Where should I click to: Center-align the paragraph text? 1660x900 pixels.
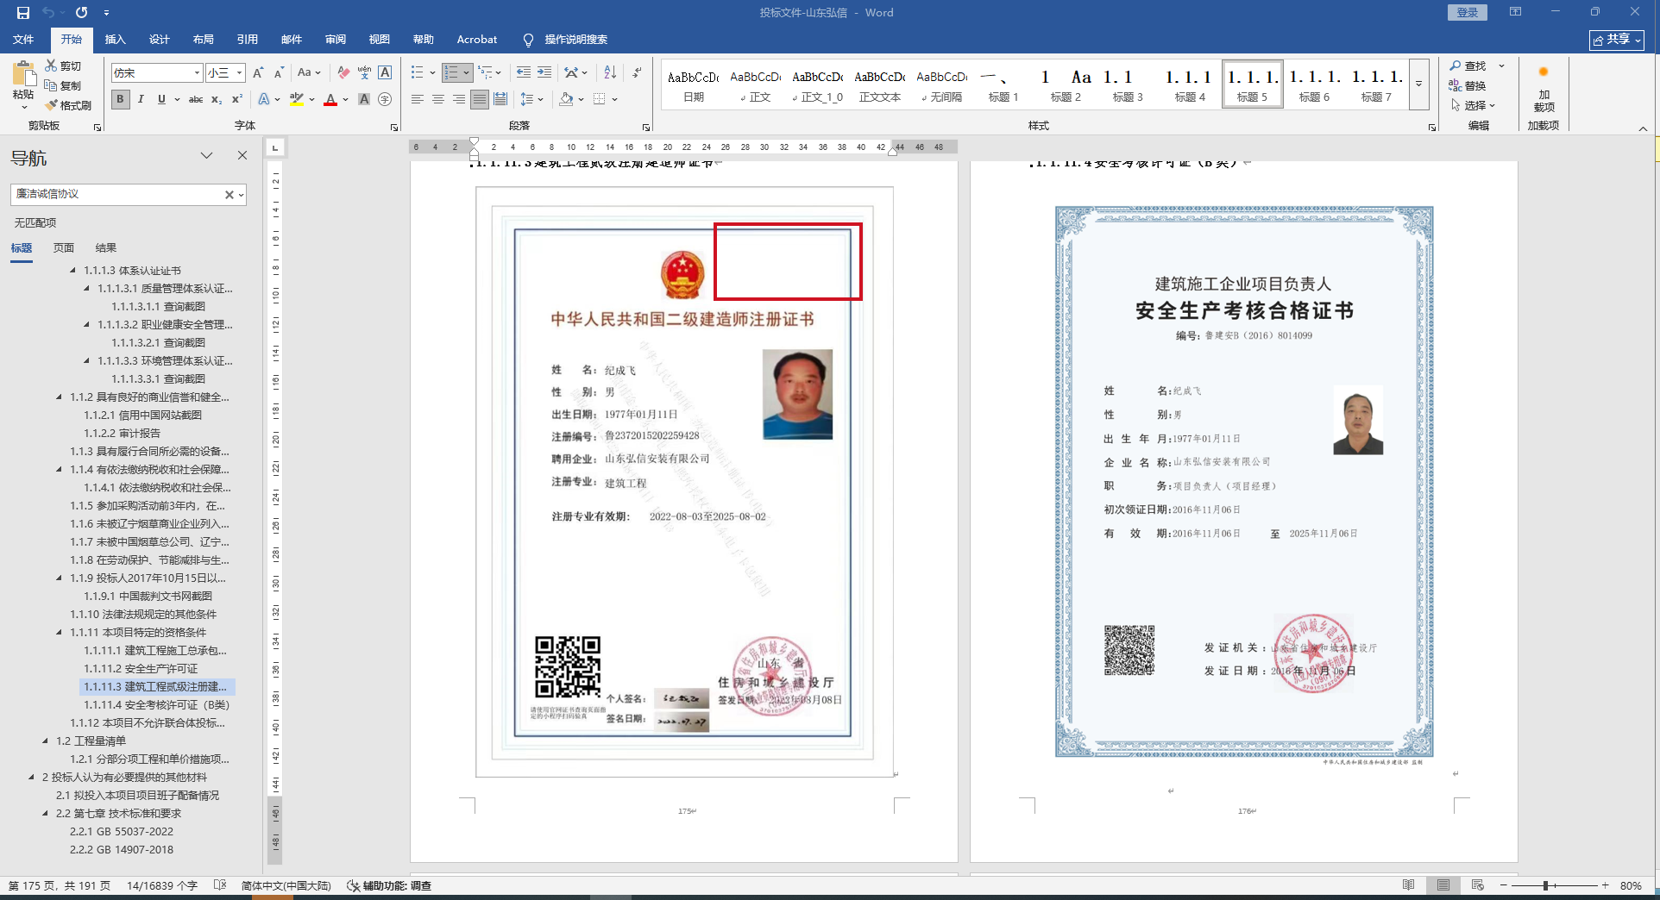point(438,100)
